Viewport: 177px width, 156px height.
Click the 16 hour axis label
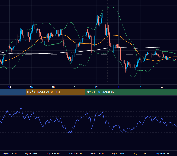(x=31, y=87)
